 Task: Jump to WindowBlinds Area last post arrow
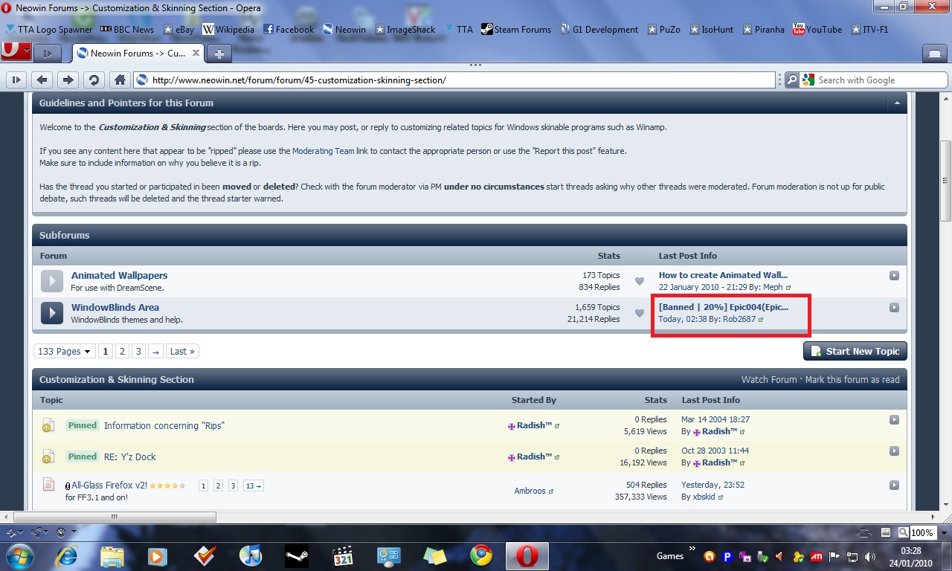[x=894, y=308]
